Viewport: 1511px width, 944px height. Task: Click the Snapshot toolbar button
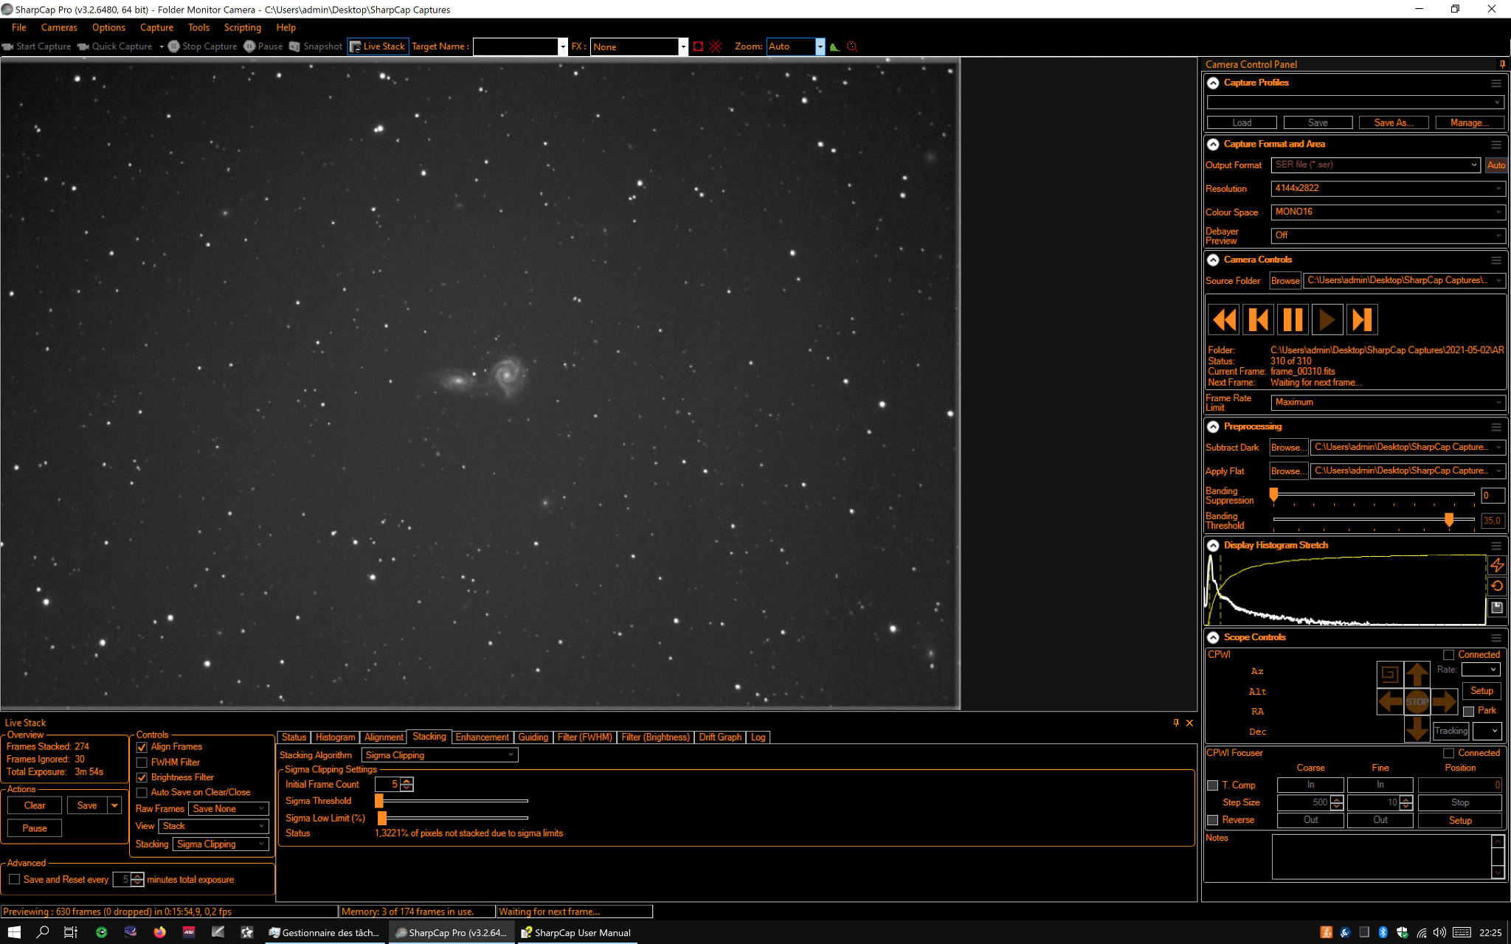[316, 46]
